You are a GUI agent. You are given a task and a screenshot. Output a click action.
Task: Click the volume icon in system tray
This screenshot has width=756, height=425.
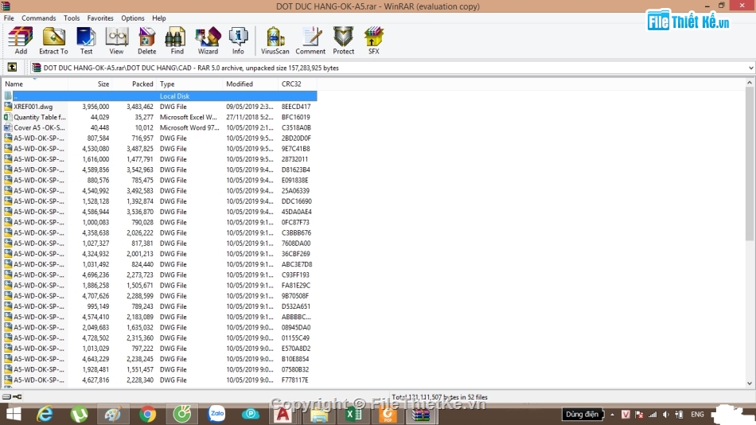pos(666,415)
